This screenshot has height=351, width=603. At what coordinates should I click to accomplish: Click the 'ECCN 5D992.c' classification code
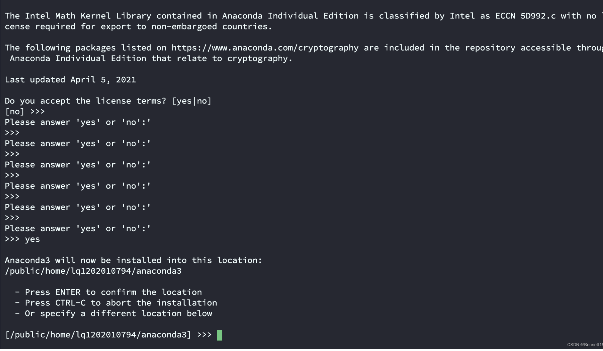coord(525,16)
